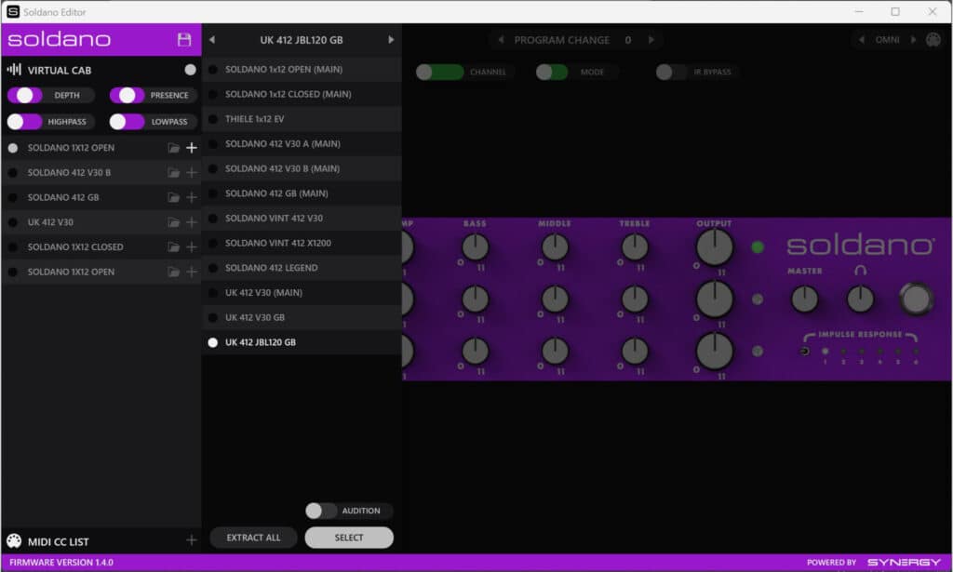The width and height of the screenshot is (953, 572).
Task: Click plus icon on SOLDANO 1X12 CLOSED slot
Action: tap(192, 247)
